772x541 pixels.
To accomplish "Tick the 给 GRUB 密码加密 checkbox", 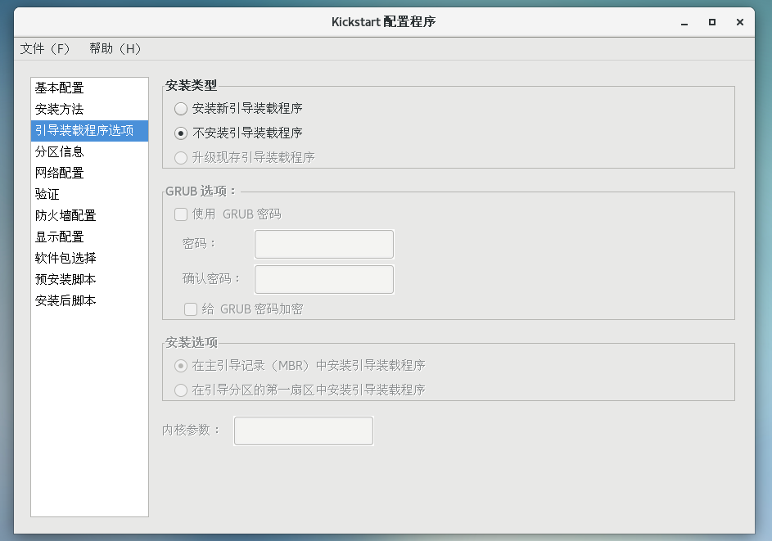I will tap(191, 309).
